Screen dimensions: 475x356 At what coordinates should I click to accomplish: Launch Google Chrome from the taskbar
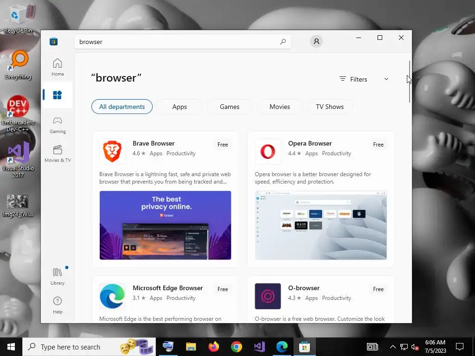[236, 347]
